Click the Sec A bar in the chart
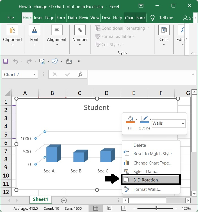Viewport: 198px width, 212px height. click(53, 153)
